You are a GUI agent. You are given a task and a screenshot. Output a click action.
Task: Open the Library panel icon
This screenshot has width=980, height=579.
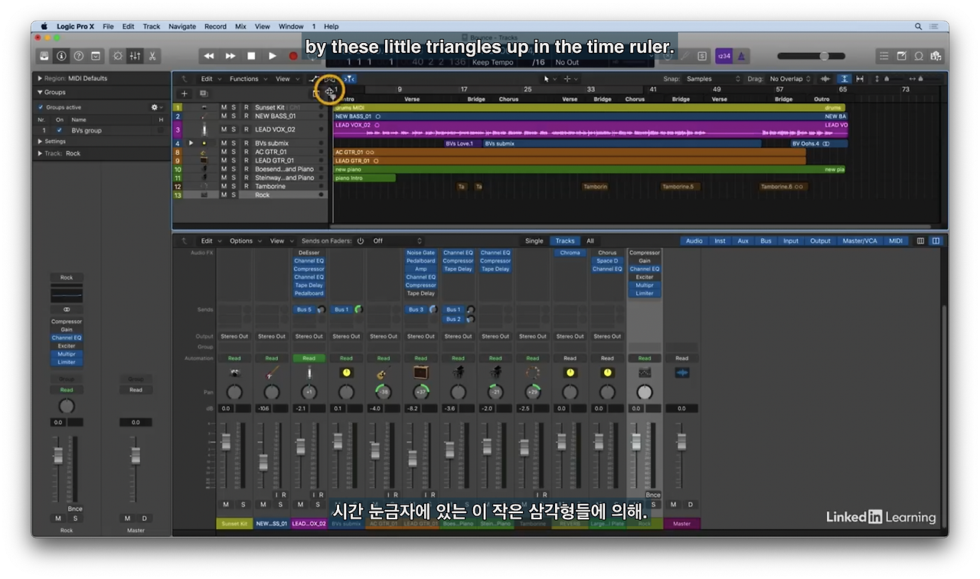pyautogui.click(x=44, y=56)
